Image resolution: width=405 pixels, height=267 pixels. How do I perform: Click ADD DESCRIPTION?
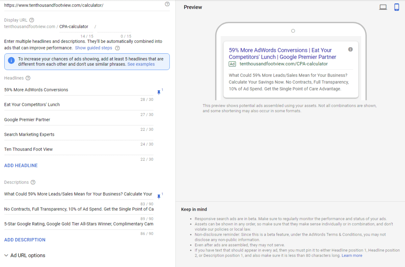(x=25, y=240)
